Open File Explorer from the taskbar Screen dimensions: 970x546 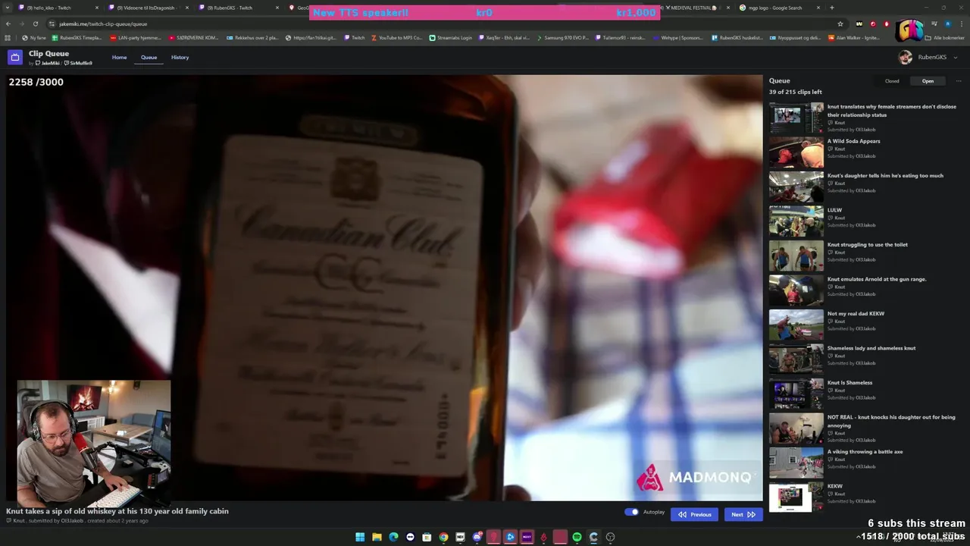pos(377,537)
